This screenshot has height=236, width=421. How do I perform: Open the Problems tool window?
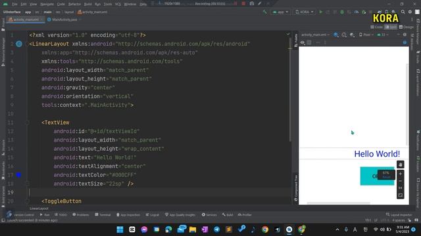pyautogui.click(x=80, y=214)
